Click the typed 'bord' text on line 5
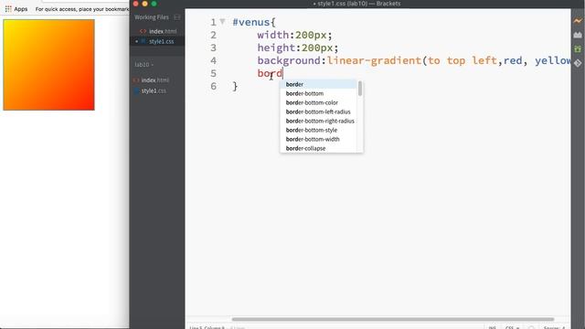The height and width of the screenshot is (329, 585). coord(270,73)
